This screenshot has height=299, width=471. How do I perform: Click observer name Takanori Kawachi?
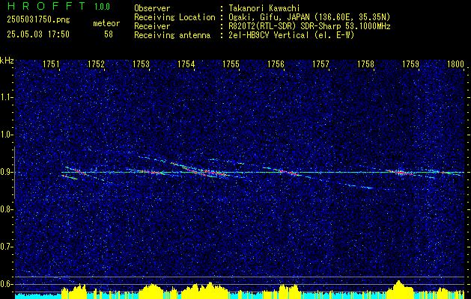click(x=263, y=8)
